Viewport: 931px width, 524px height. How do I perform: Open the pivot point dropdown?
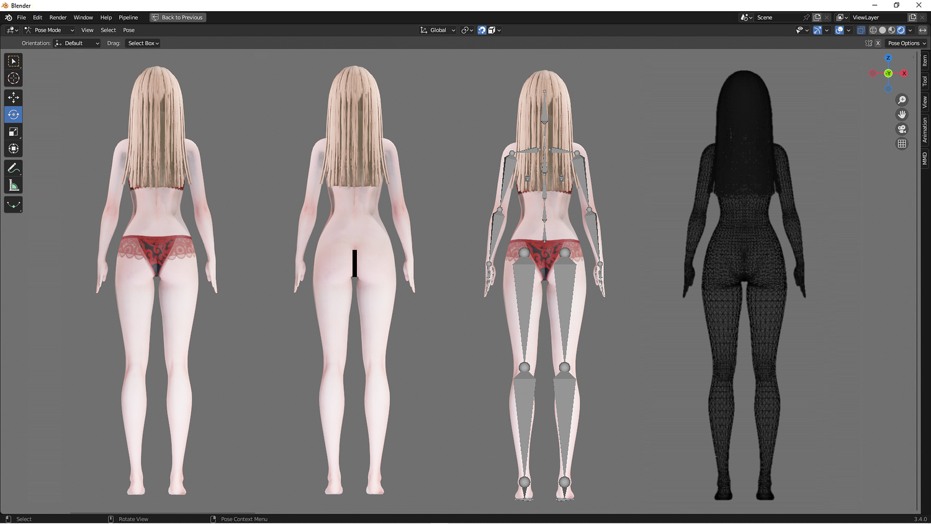point(467,30)
